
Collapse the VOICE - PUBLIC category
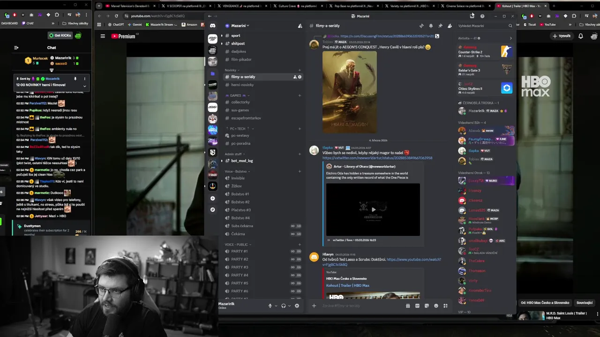(x=238, y=244)
